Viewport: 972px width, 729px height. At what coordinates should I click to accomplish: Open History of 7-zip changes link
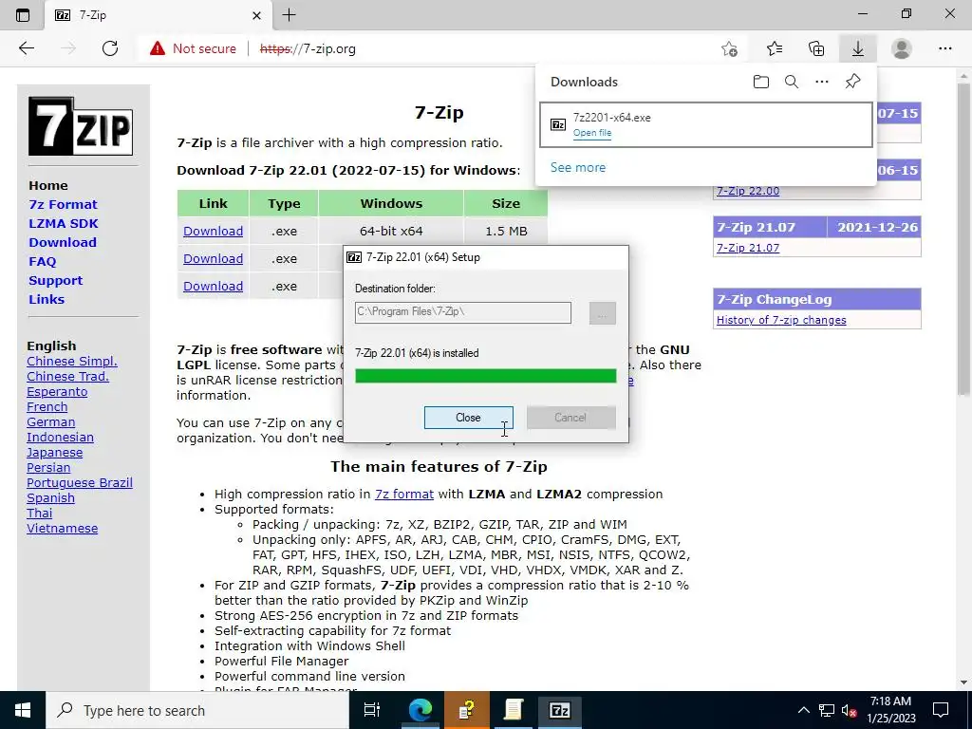(x=781, y=320)
